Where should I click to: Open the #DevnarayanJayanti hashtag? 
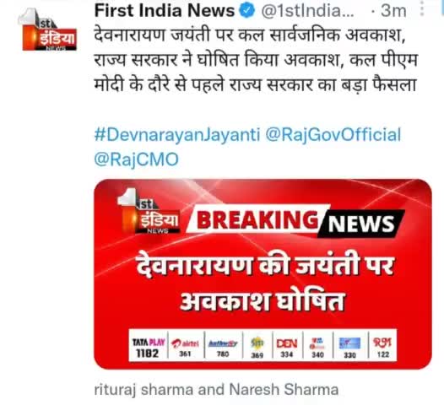click(177, 135)
